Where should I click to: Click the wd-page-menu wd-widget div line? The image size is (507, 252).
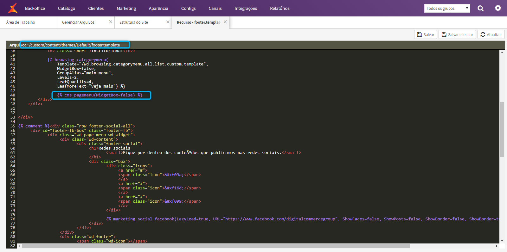click(x=91, y=135)
